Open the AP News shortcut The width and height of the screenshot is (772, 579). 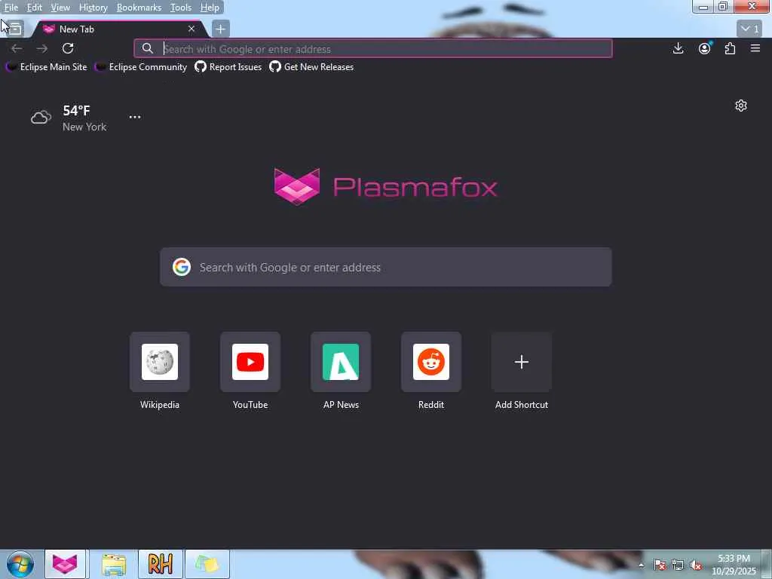[x=341, y=371]
